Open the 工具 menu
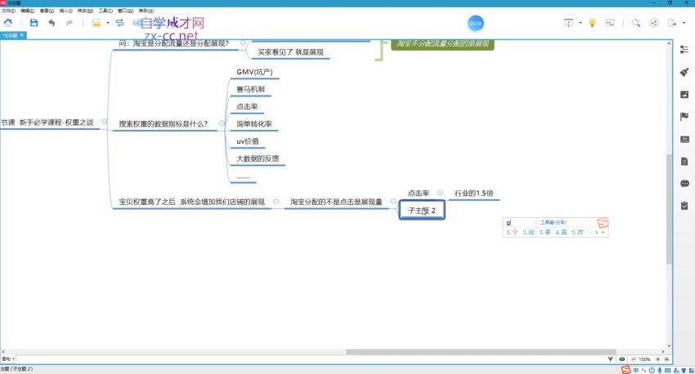 tap(105, 11)
